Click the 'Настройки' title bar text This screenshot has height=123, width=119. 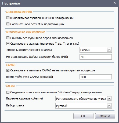11,3
